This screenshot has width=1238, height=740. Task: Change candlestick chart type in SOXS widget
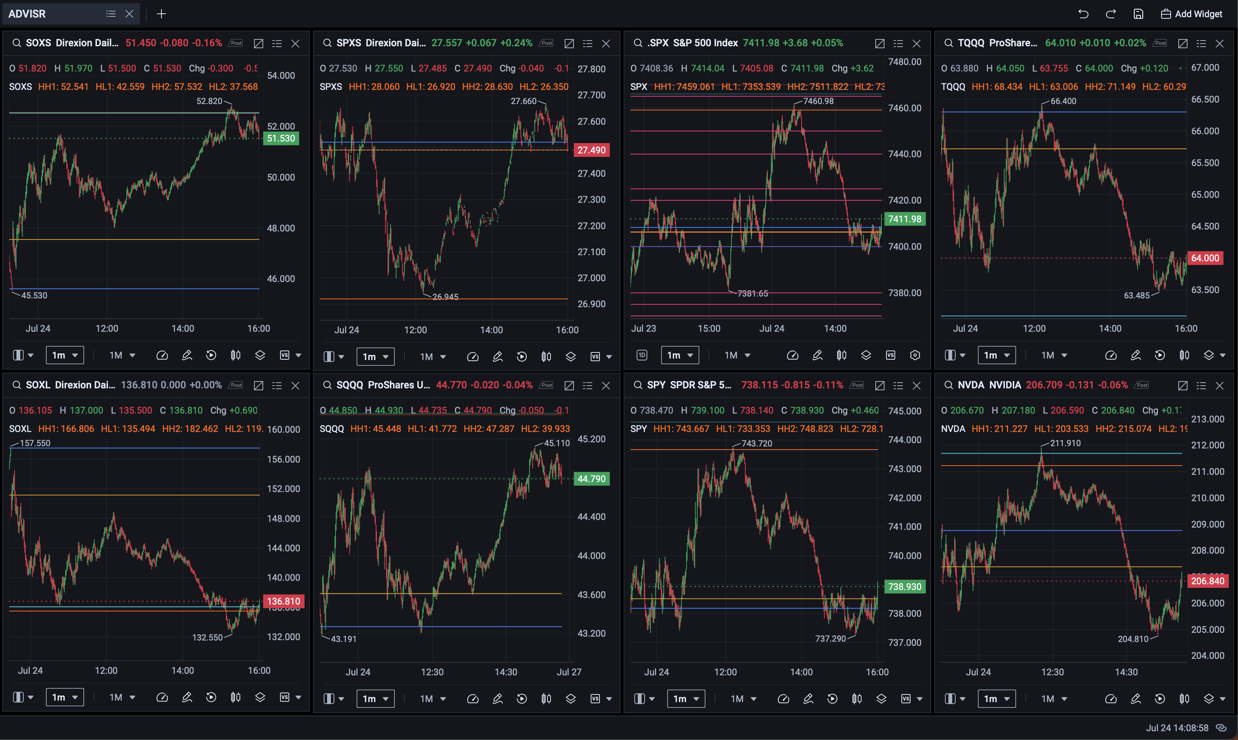tap(235, 355)
